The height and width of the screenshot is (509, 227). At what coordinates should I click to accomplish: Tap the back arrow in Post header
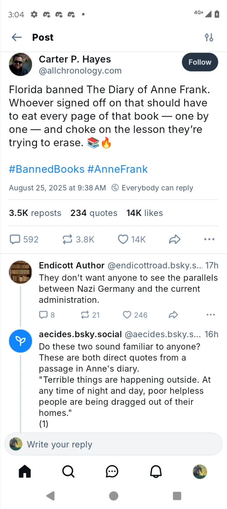pos(17,38)
